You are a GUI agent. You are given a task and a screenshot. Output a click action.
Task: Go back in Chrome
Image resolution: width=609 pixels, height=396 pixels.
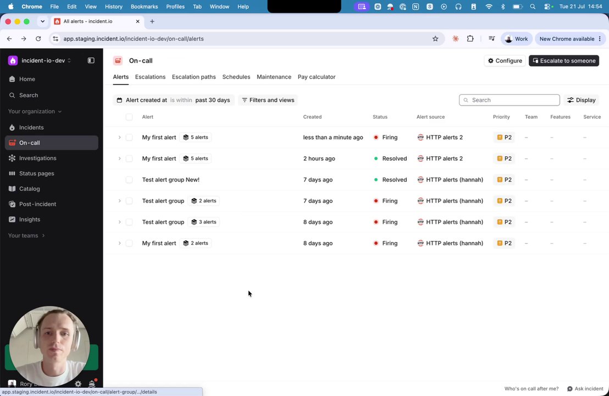point(9,39)
